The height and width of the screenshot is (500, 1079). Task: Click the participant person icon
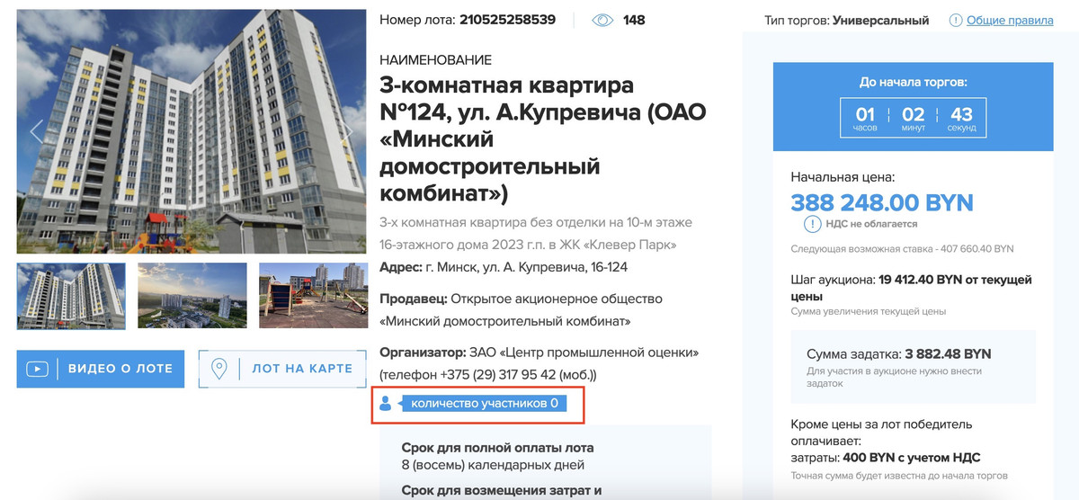tap(386, 404)
